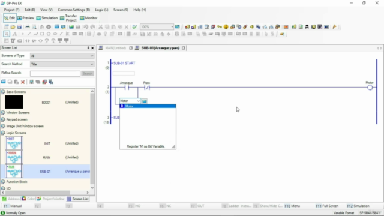This screenshot has height=216, width=384.
Task: Click the F11 Full Screen key
Action: pos(327,206)
